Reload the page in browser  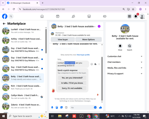[14, 9]
